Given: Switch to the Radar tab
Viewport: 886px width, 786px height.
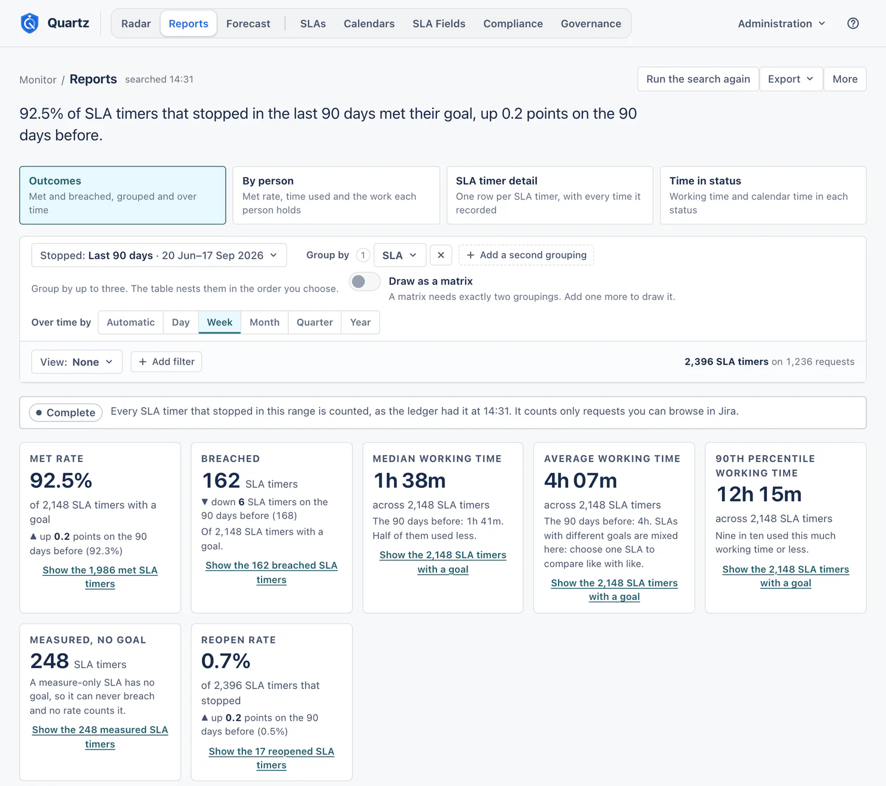Looking at the screenshot, I should pyautogui.click(x=136, y=23).
